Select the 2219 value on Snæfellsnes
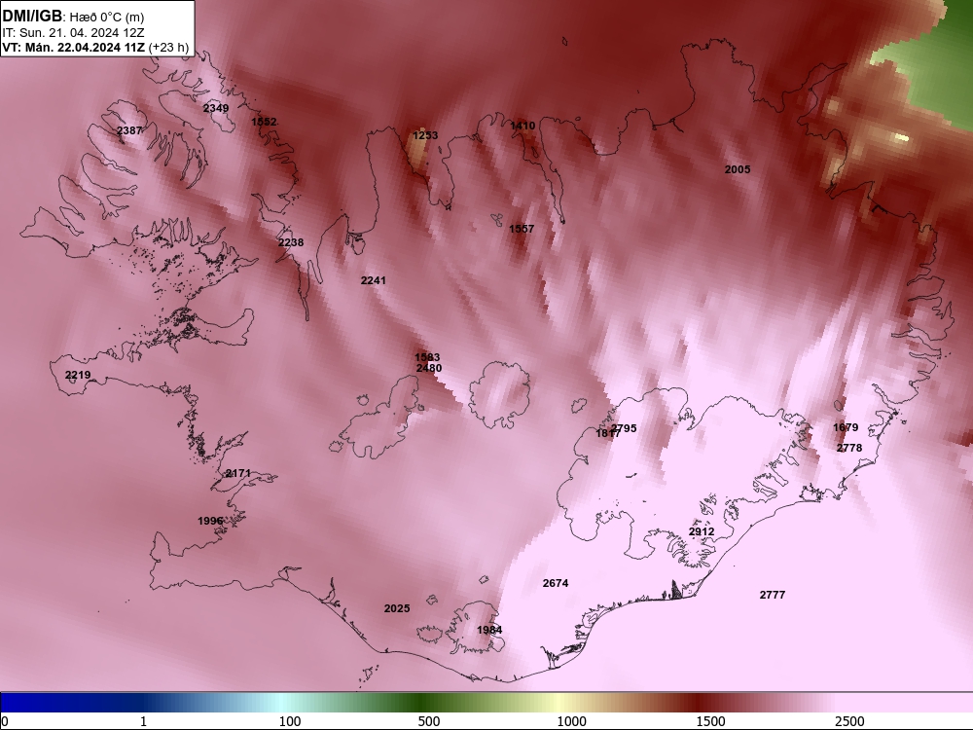973x730 pixels. [x=78, y=375]
